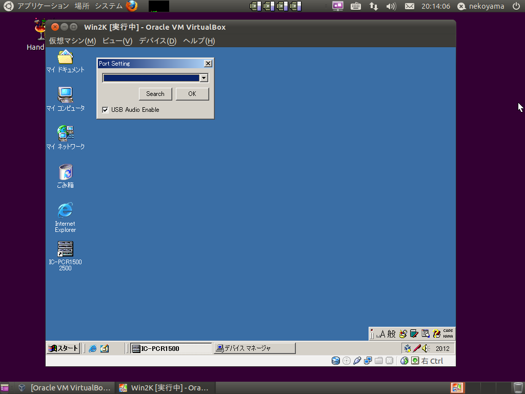Viewport: 525px width, 394px height.
Task: Click the IME help icon in language bar
Action: click(436, 333)
